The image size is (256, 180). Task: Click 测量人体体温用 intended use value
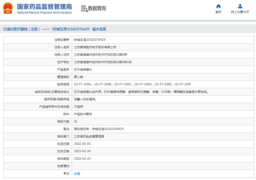click(85, 99)
